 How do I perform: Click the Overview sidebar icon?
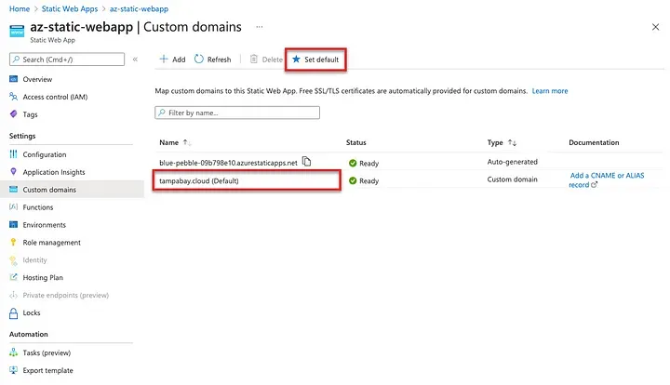(x=14, y=79)
